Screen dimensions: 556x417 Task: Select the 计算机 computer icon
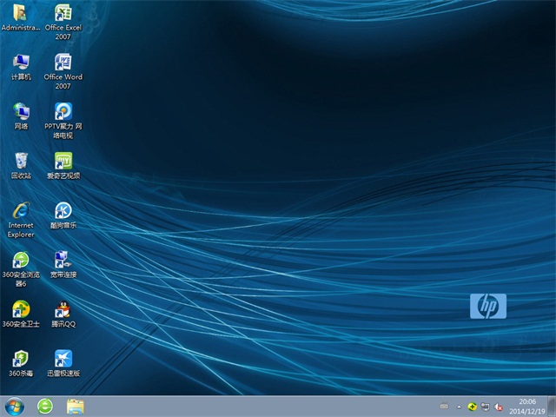[x=21, y=63]
